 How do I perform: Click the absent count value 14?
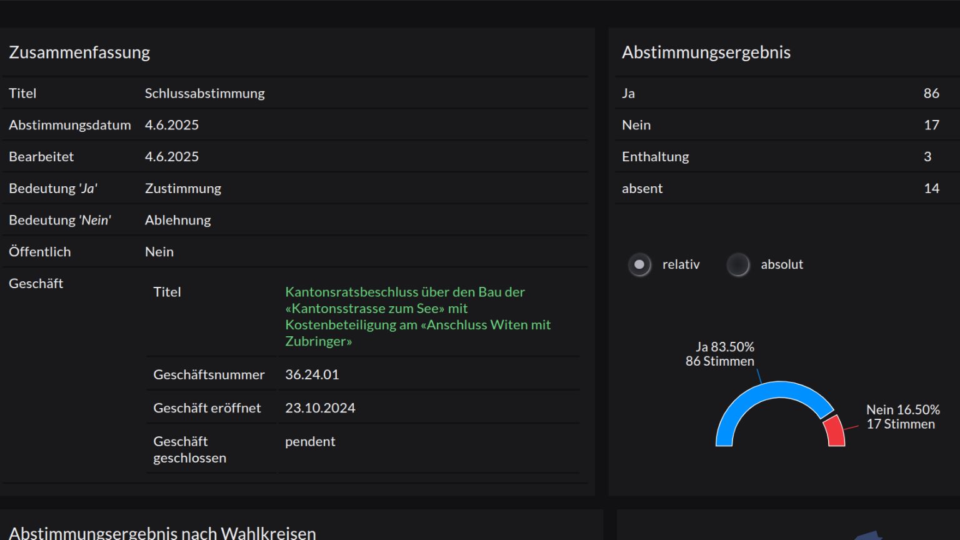tap(931, 189)
